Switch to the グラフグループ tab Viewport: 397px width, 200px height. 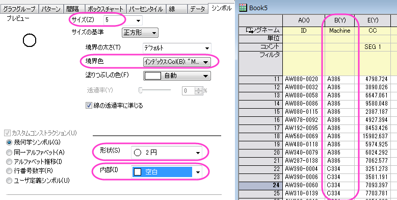tap(19, 9)
